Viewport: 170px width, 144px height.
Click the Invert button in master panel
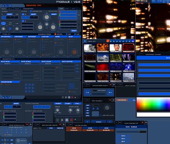(x=58, y=104)
